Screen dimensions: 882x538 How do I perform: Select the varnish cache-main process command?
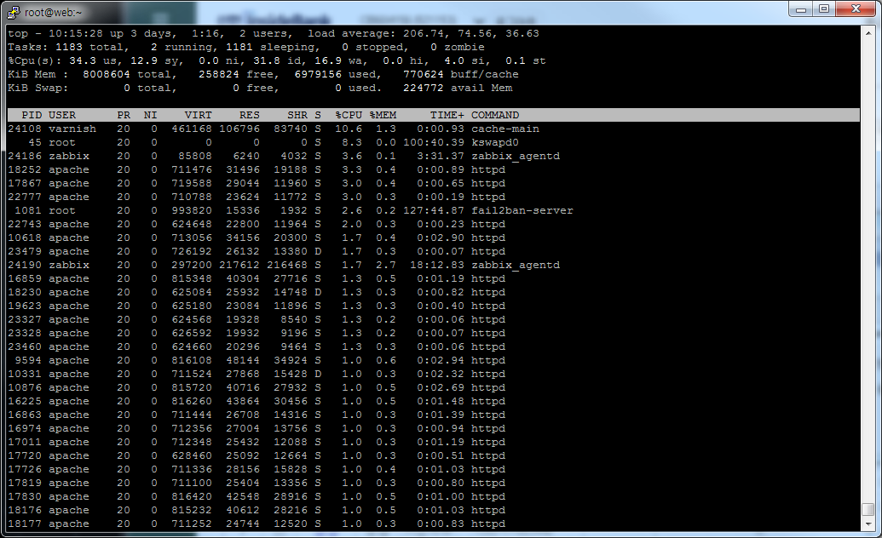[x=505, y=129]
